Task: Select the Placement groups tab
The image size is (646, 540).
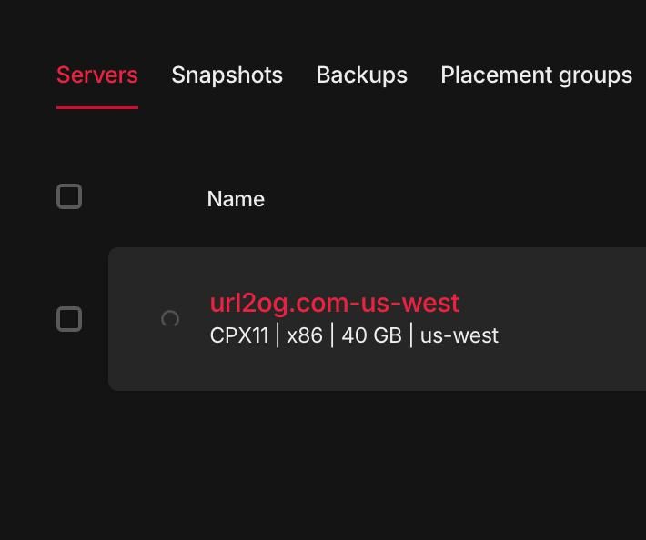Action: [x=536, y=75]
